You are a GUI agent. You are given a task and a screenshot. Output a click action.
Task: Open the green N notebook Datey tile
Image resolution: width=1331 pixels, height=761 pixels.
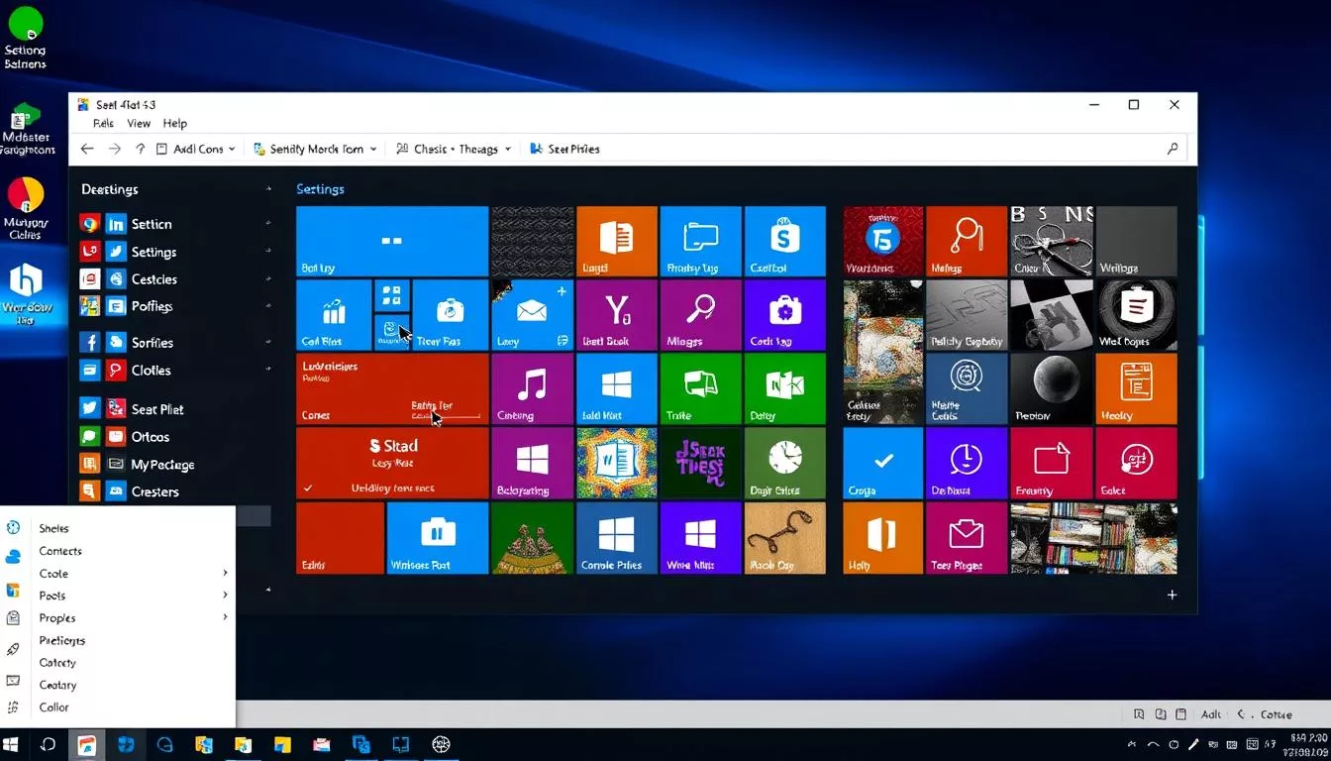pos(784,388)
